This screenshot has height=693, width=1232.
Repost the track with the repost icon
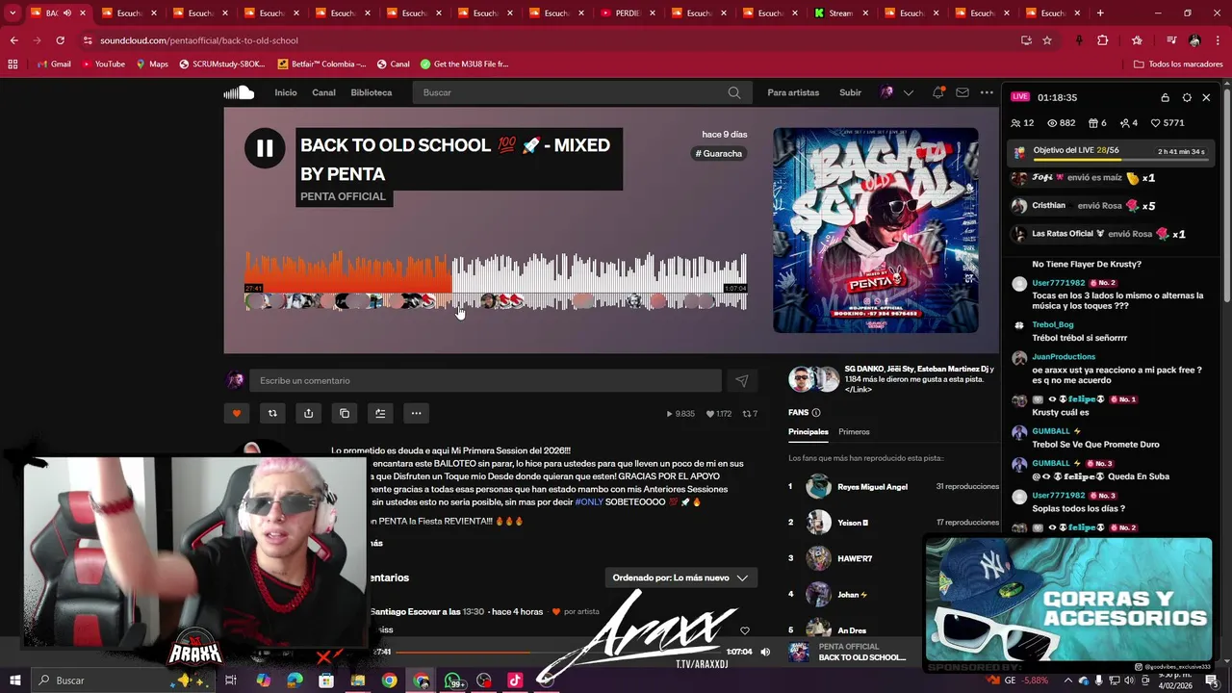[x=272, y=413]
